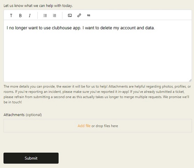Insert a bulleted list
The width and height of the screenshot is (194, 168).
click(45, 15)
